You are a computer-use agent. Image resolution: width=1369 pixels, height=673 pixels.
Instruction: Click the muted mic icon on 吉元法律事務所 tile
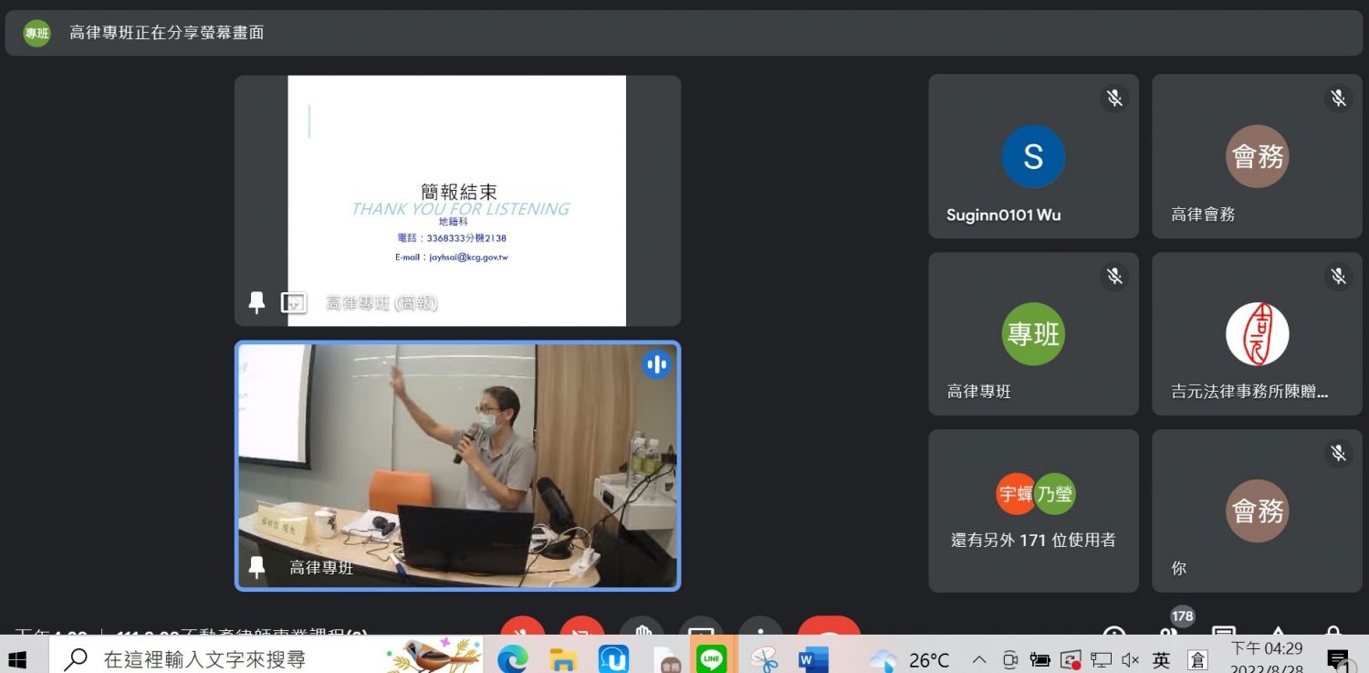(1338, 275)
